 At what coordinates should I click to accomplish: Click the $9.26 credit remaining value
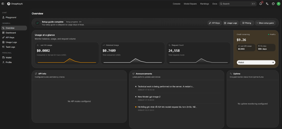coord(241,40)
